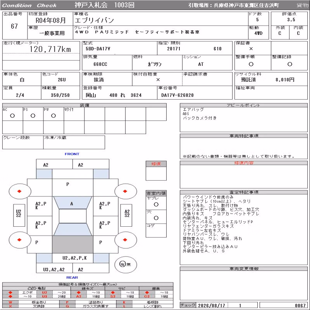Click the windshield panel marked A
This screenshot has height=310, width=310.
point(72,203)
